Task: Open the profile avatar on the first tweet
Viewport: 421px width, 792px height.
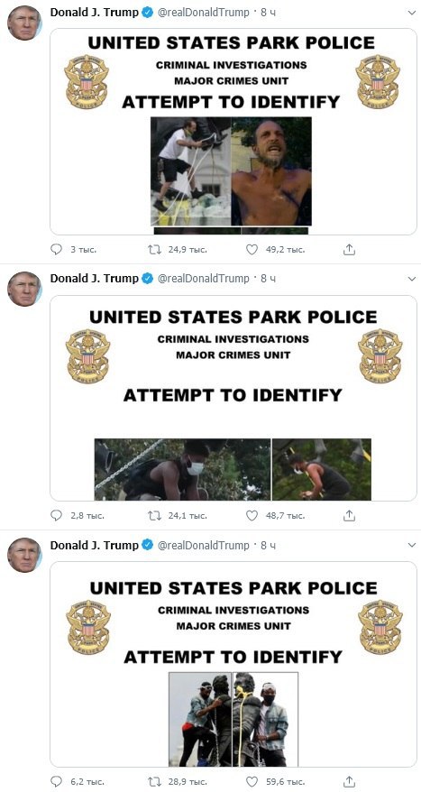Action: (x=24, y=23)
